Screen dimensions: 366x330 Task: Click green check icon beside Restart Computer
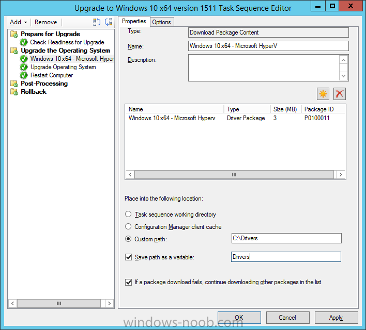click(24, 75)
